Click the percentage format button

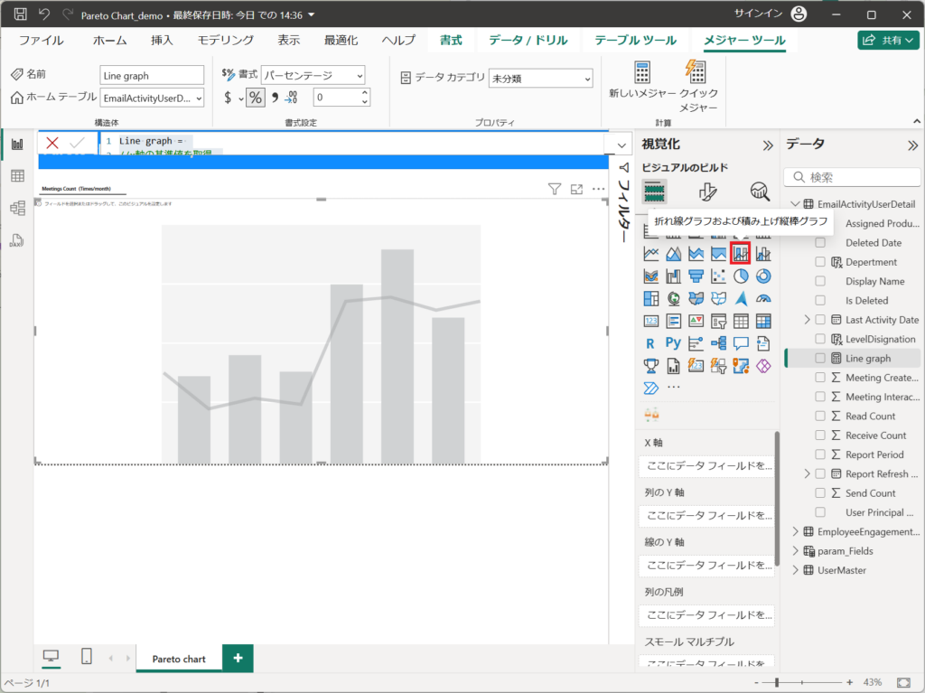(x=256, y=98)
